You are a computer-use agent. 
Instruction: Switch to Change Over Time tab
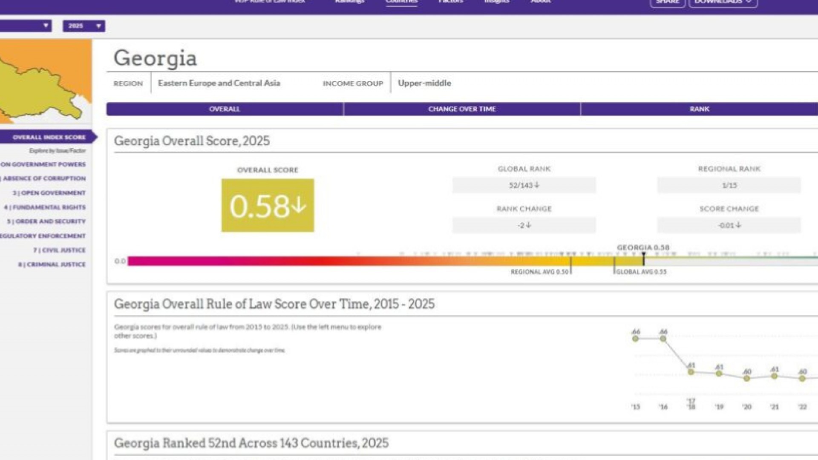(462, 109)
